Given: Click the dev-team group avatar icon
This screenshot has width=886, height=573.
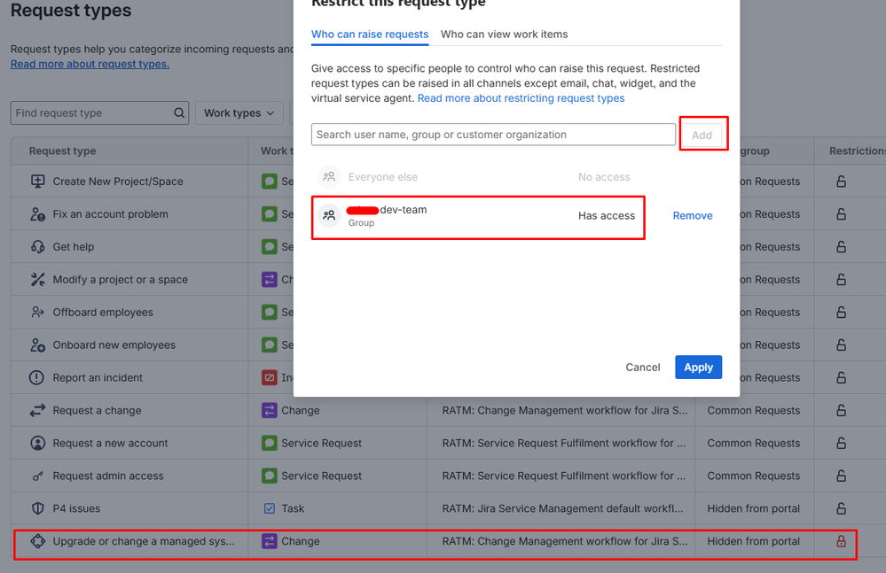Looking at the screenshot, I should point(329,215).
